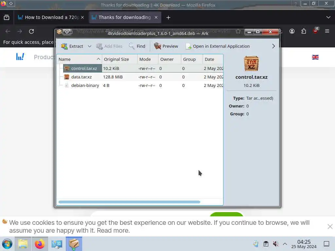Sort by Original Size column header
This screenshot has height=251, width=335.
(119, 59)
